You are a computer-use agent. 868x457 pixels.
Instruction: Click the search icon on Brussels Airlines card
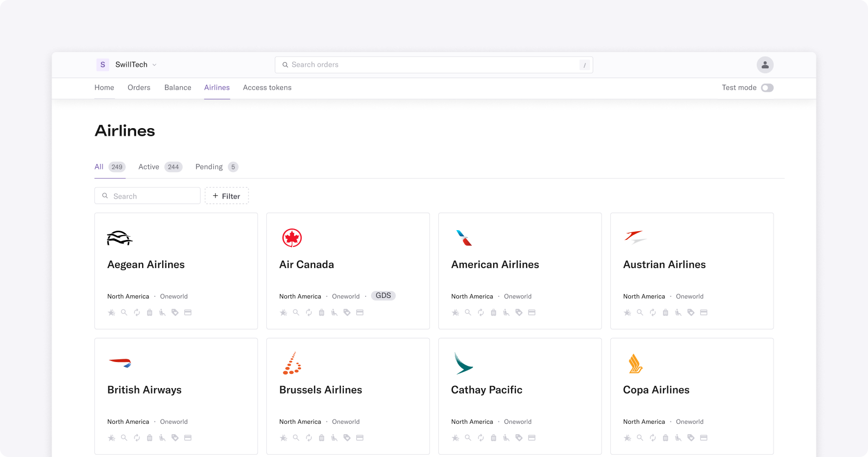coord(296,438)
